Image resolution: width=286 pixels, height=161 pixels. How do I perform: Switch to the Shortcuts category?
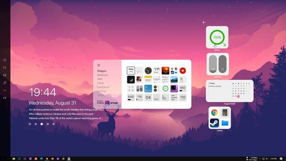(102, 75)
